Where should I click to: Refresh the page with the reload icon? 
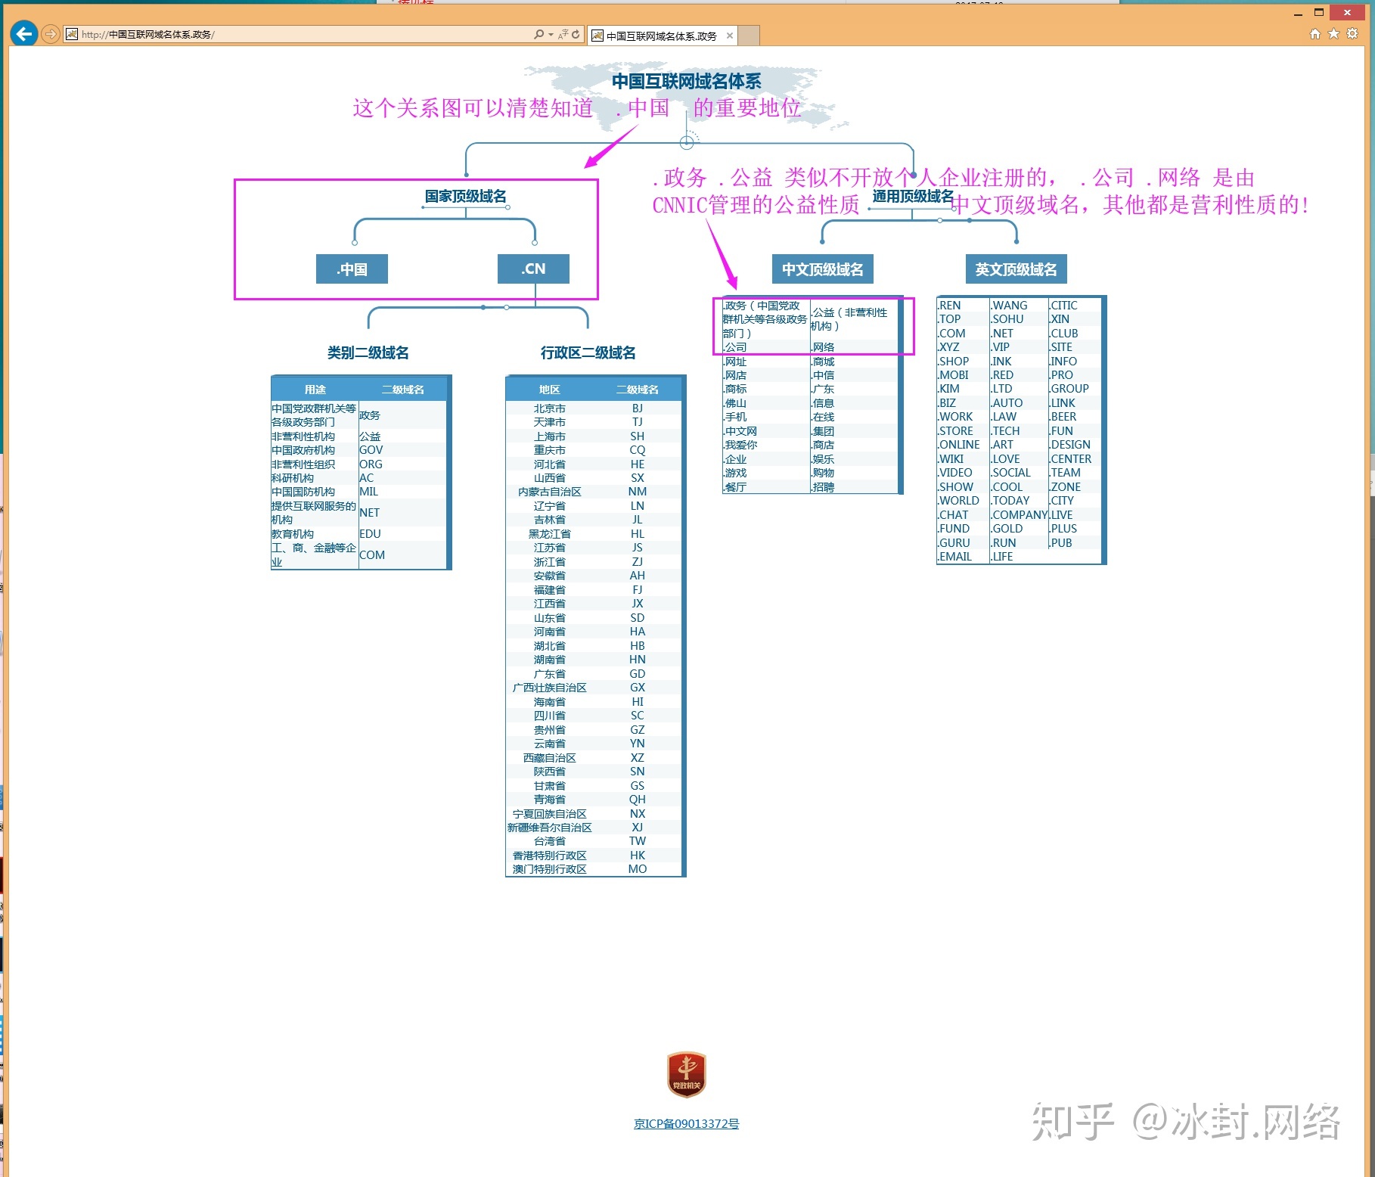tap(576, 34)
